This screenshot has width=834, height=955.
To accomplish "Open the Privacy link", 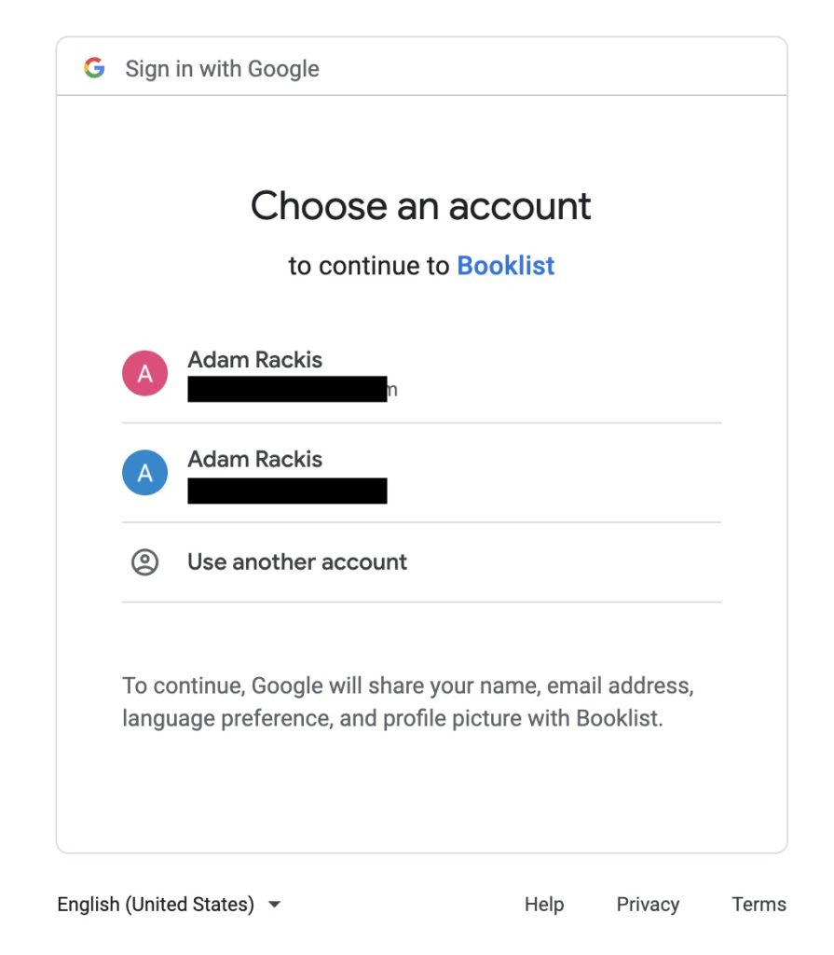I will pos(648,905).
